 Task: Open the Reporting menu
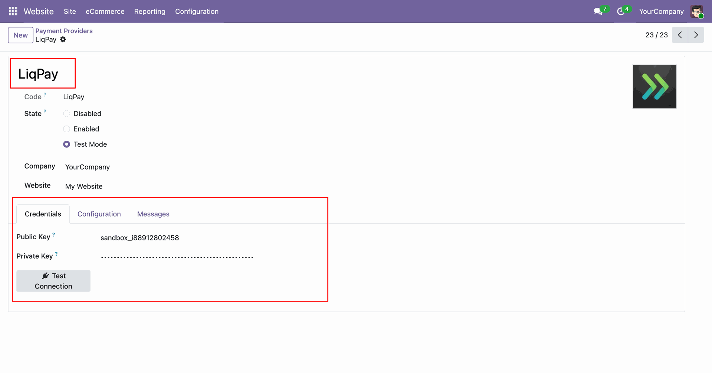pos(150,11)
